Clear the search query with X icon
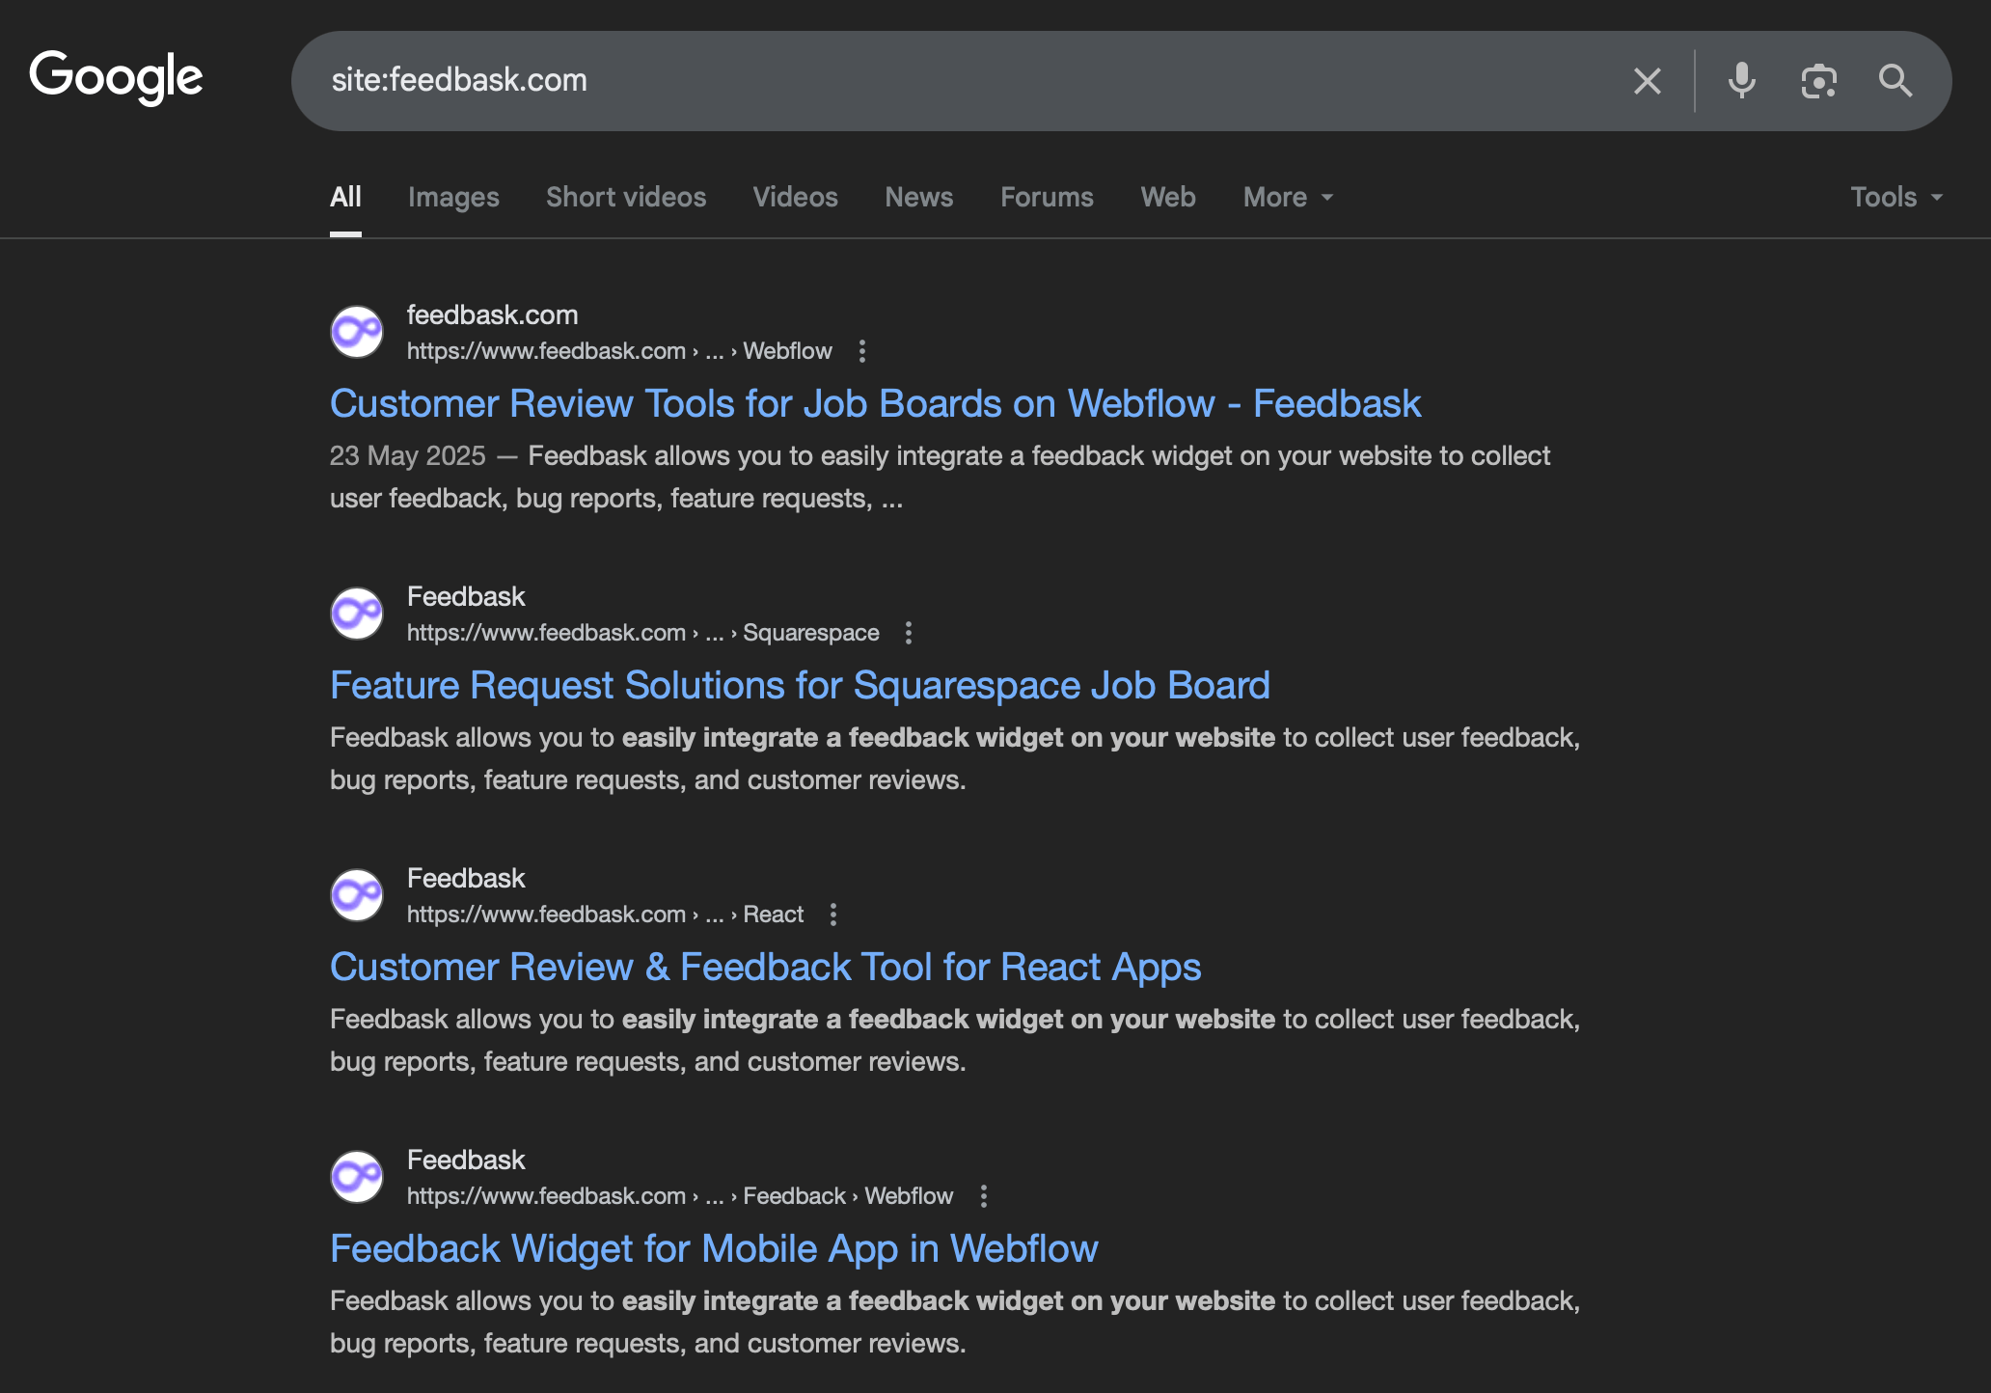 (1648, 81)
